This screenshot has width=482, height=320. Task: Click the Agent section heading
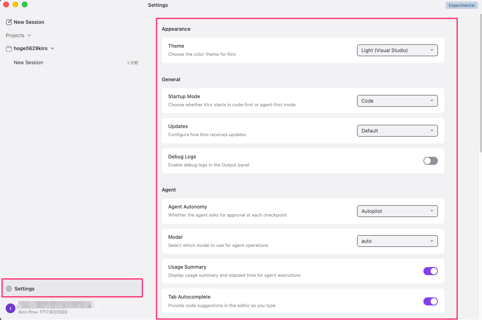pyautogui.click(x=169, y=190)
